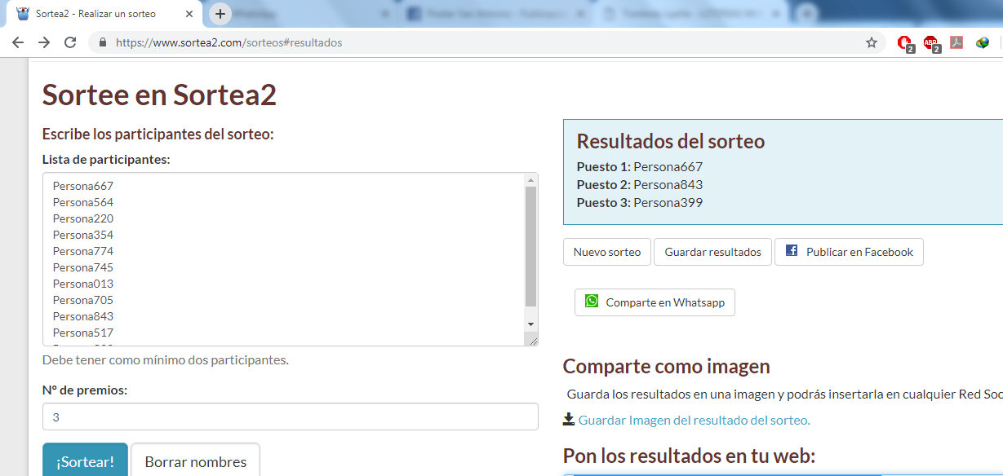The width and height of the screenshot is (1003, 476).
Task: Click inside the Lista de participantes textarea
Action: 285,259
